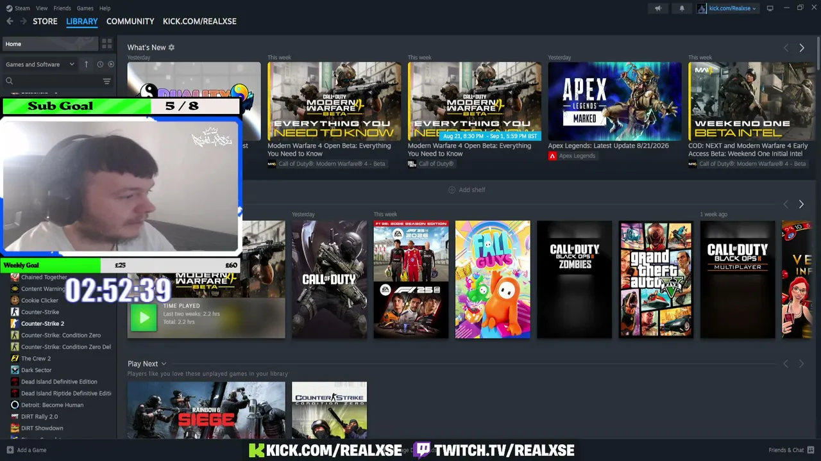Click The Crew 2 icon in list
Viewport: 821px width, 461px height.
coord(15,359)
